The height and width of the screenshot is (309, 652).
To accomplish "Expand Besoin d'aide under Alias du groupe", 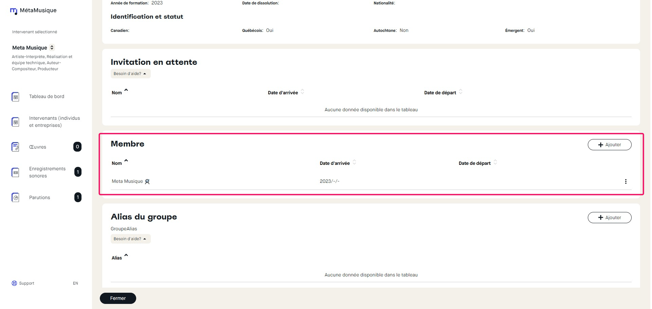I will [x=130, y=239].
